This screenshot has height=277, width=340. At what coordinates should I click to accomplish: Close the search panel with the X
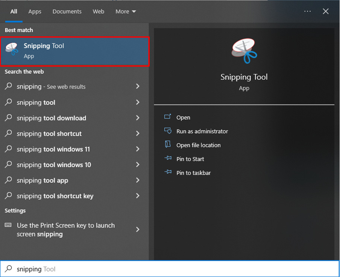tap(326, 11)
